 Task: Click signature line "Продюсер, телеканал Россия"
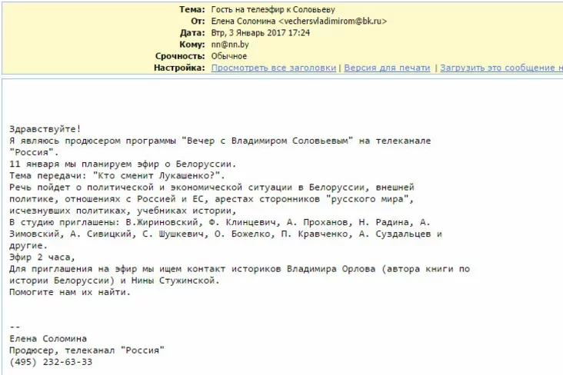point(86,350)
